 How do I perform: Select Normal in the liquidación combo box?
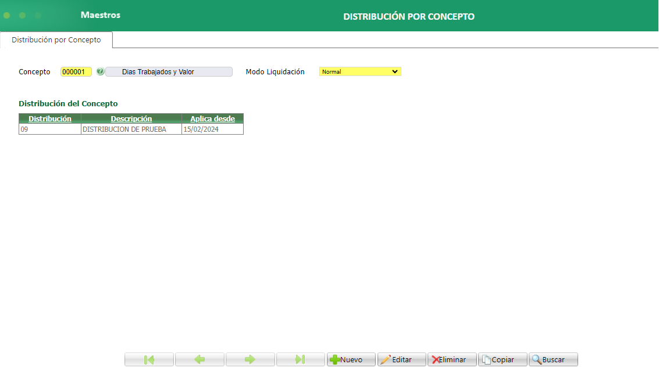tap(349, 71)
